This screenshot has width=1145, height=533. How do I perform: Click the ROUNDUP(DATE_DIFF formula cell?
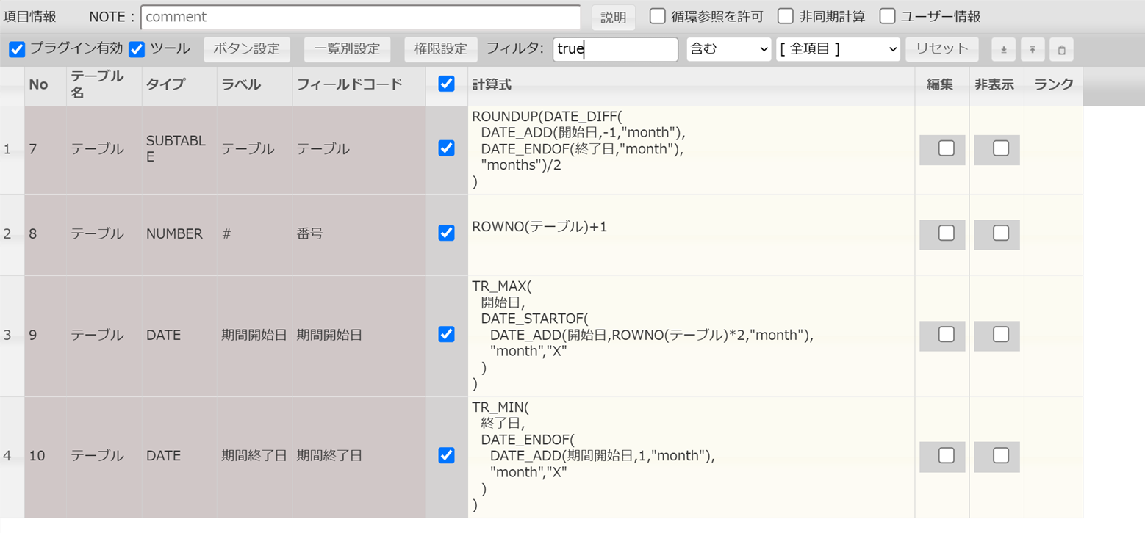pos(691,149)
